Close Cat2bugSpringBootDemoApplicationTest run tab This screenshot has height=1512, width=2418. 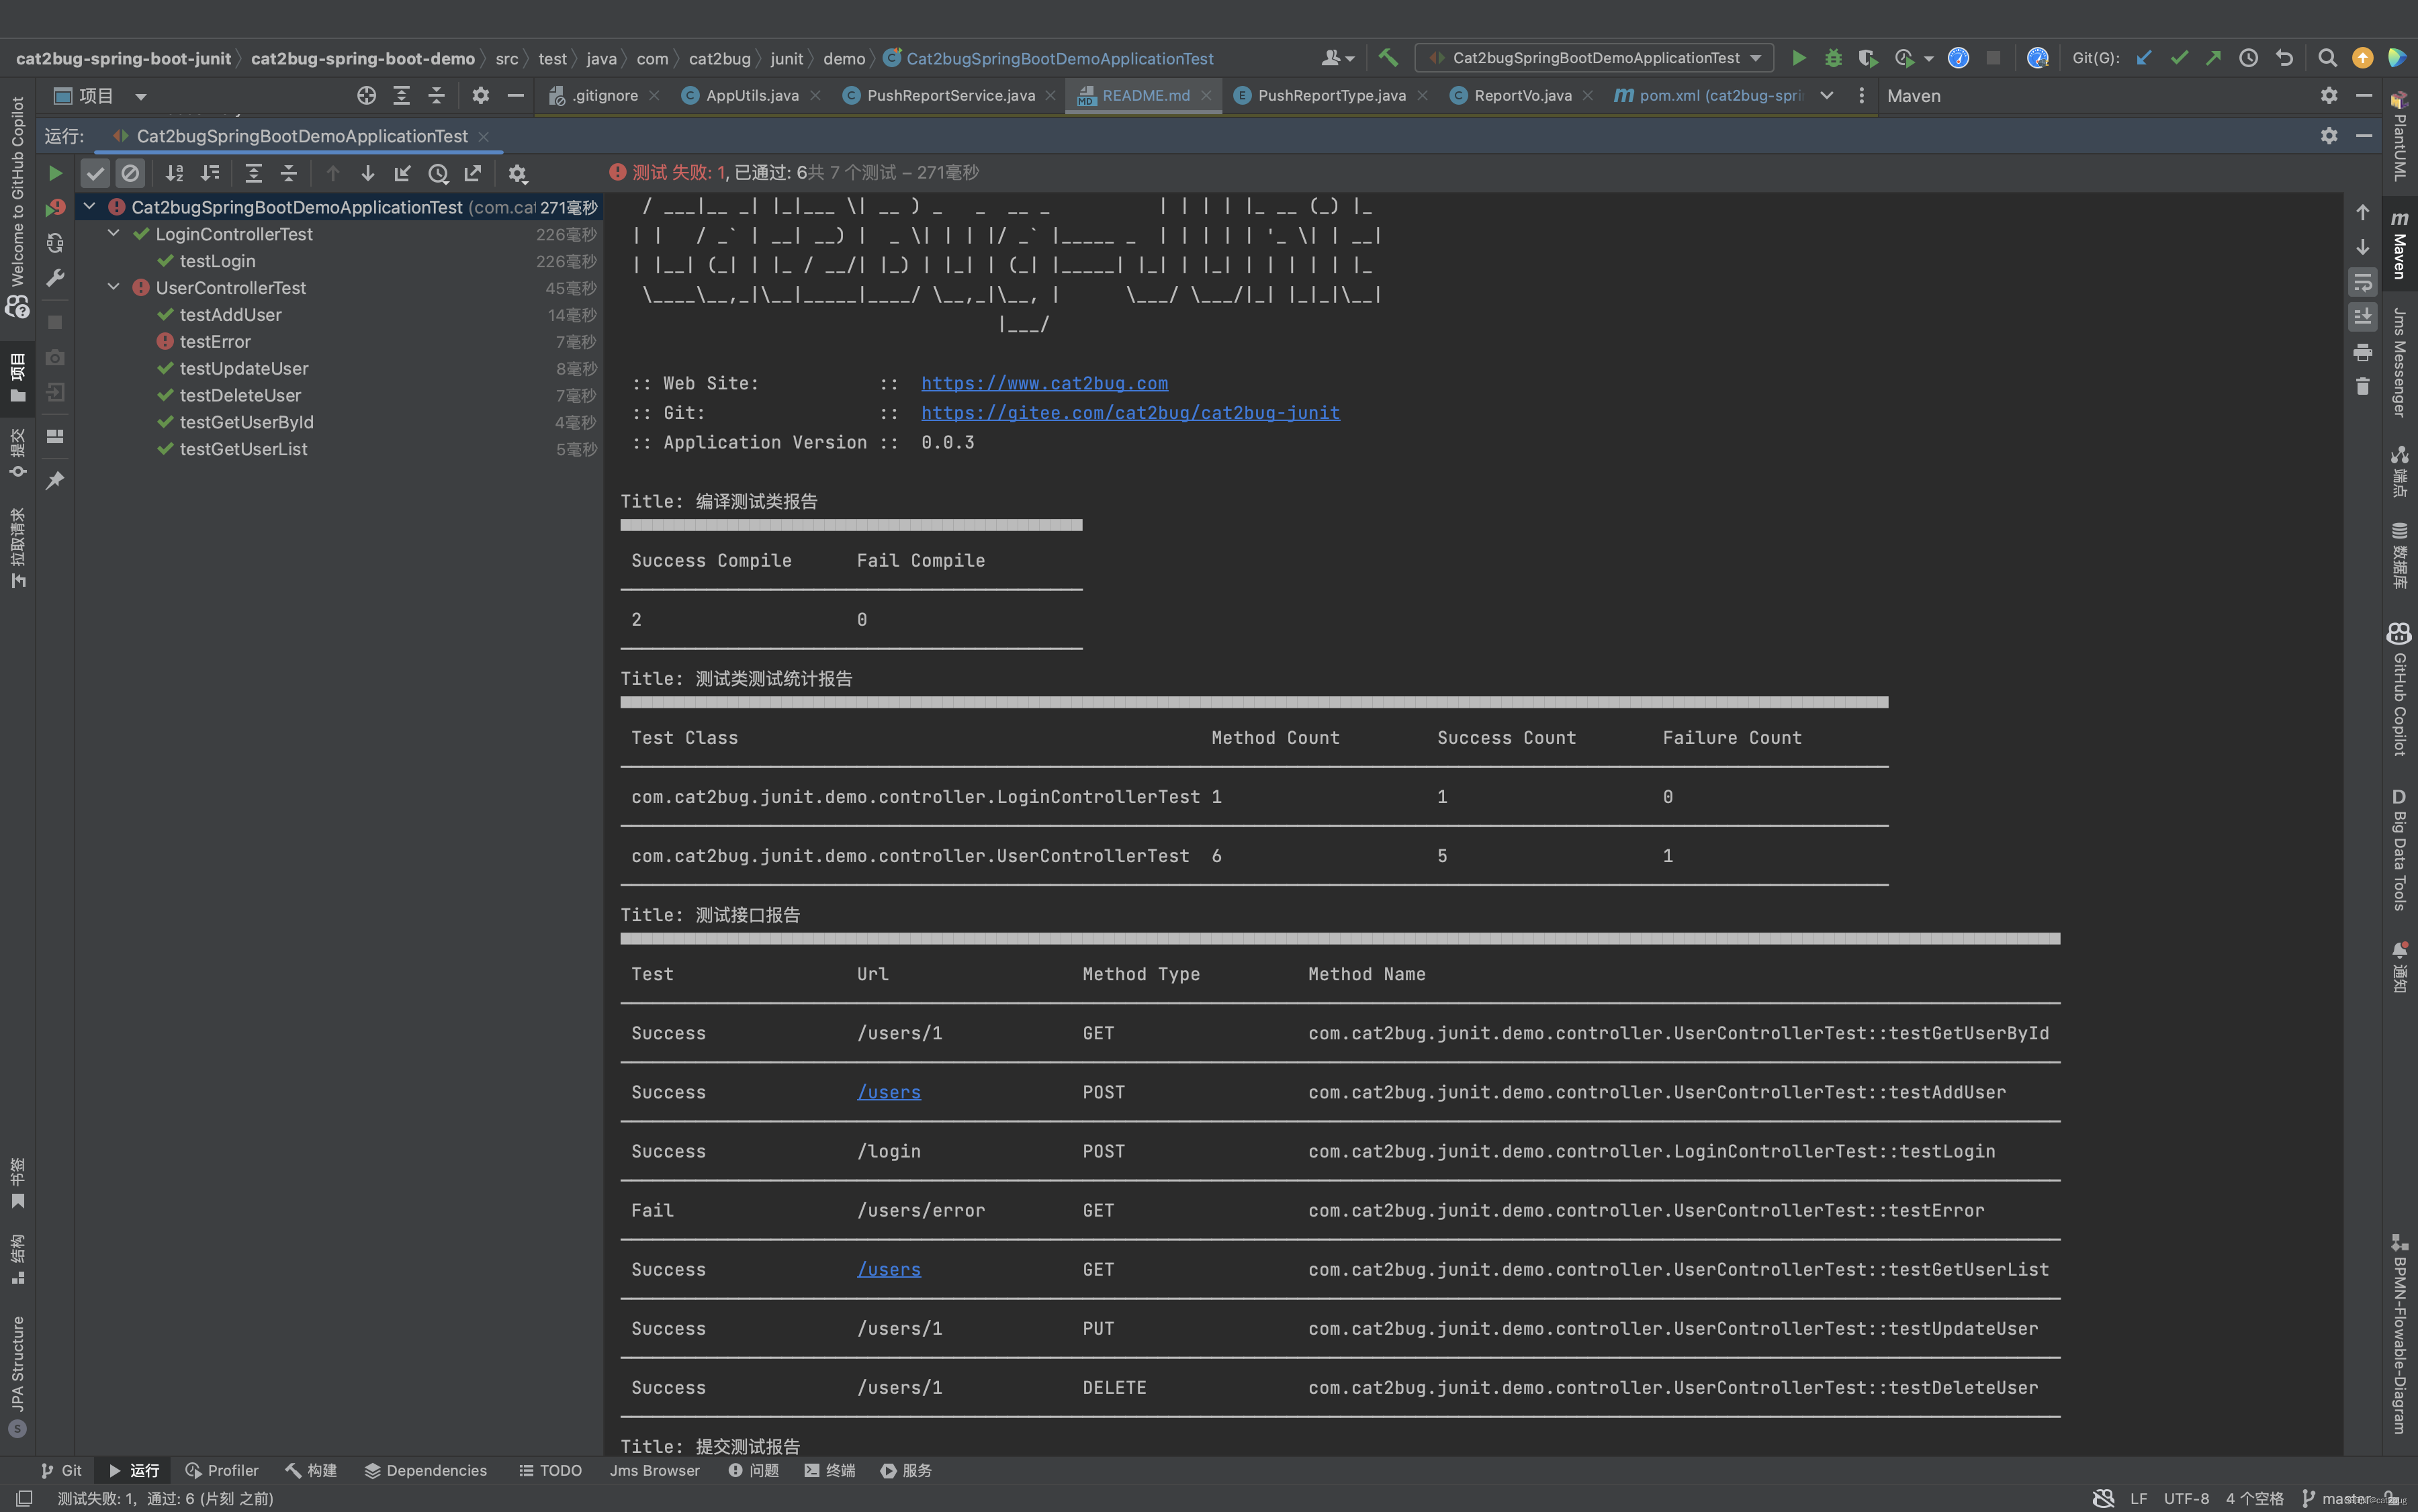pos(484,136)
